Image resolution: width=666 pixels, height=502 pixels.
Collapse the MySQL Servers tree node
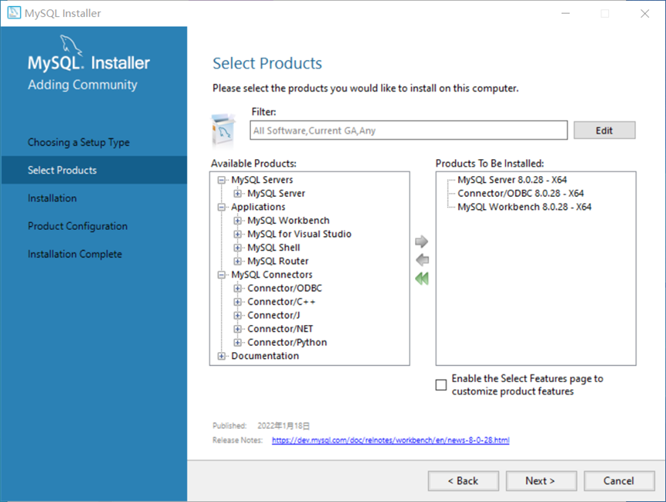[222, 180]
